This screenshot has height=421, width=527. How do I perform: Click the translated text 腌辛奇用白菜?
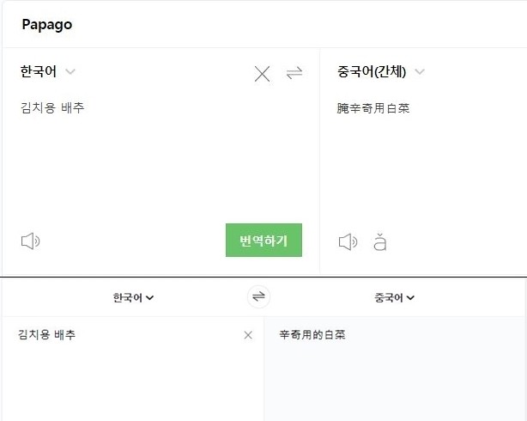[373, 108]
